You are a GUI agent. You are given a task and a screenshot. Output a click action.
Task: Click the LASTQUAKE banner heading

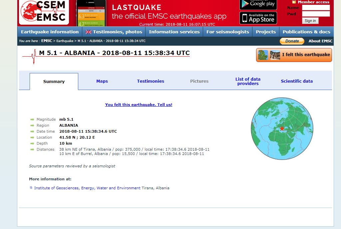tap(137, 7)
